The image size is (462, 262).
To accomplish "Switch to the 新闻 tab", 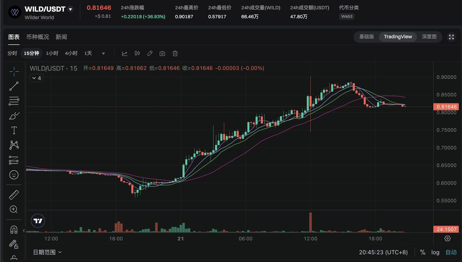I will pos(61,37).
